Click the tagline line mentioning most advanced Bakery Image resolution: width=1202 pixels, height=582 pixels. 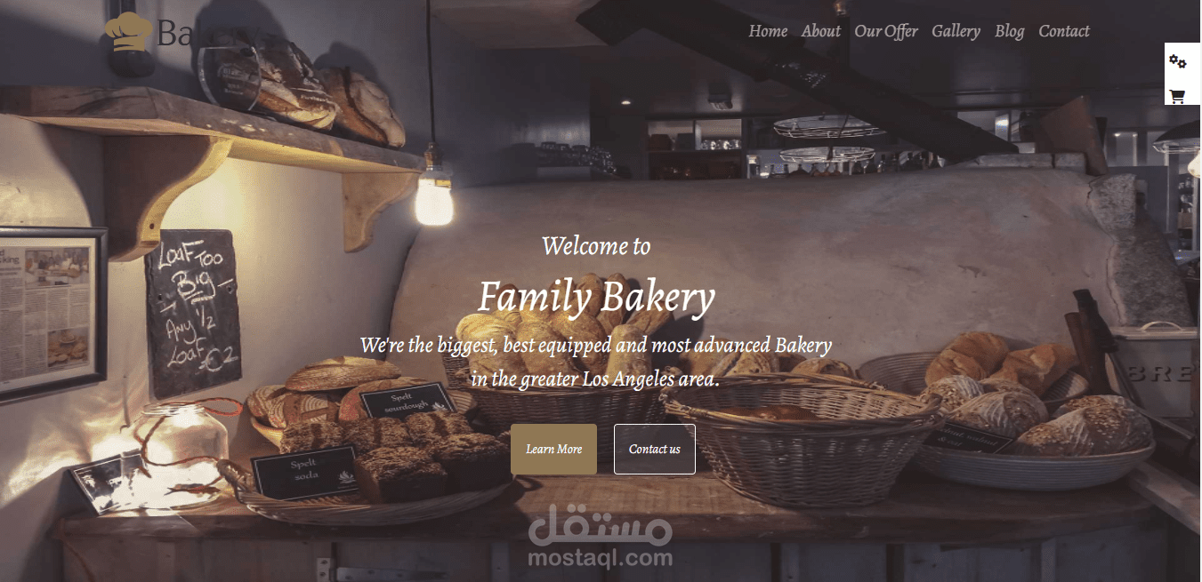tap(595, 345)
